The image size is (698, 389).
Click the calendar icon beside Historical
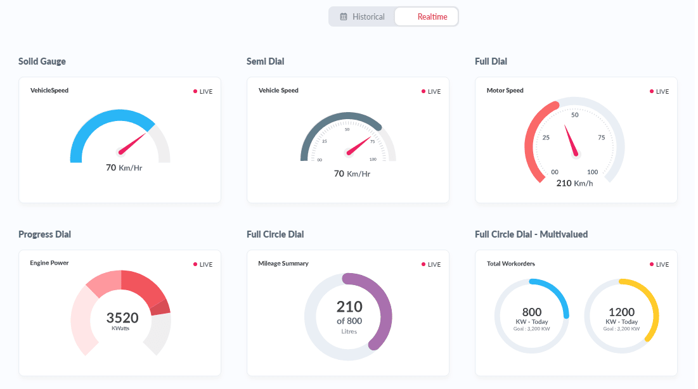(344, 17)
